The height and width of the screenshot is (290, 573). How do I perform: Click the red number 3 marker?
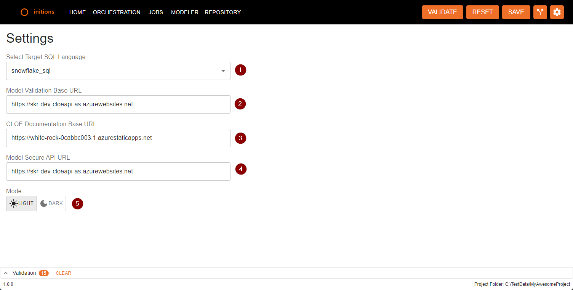[x=240, y=138]
